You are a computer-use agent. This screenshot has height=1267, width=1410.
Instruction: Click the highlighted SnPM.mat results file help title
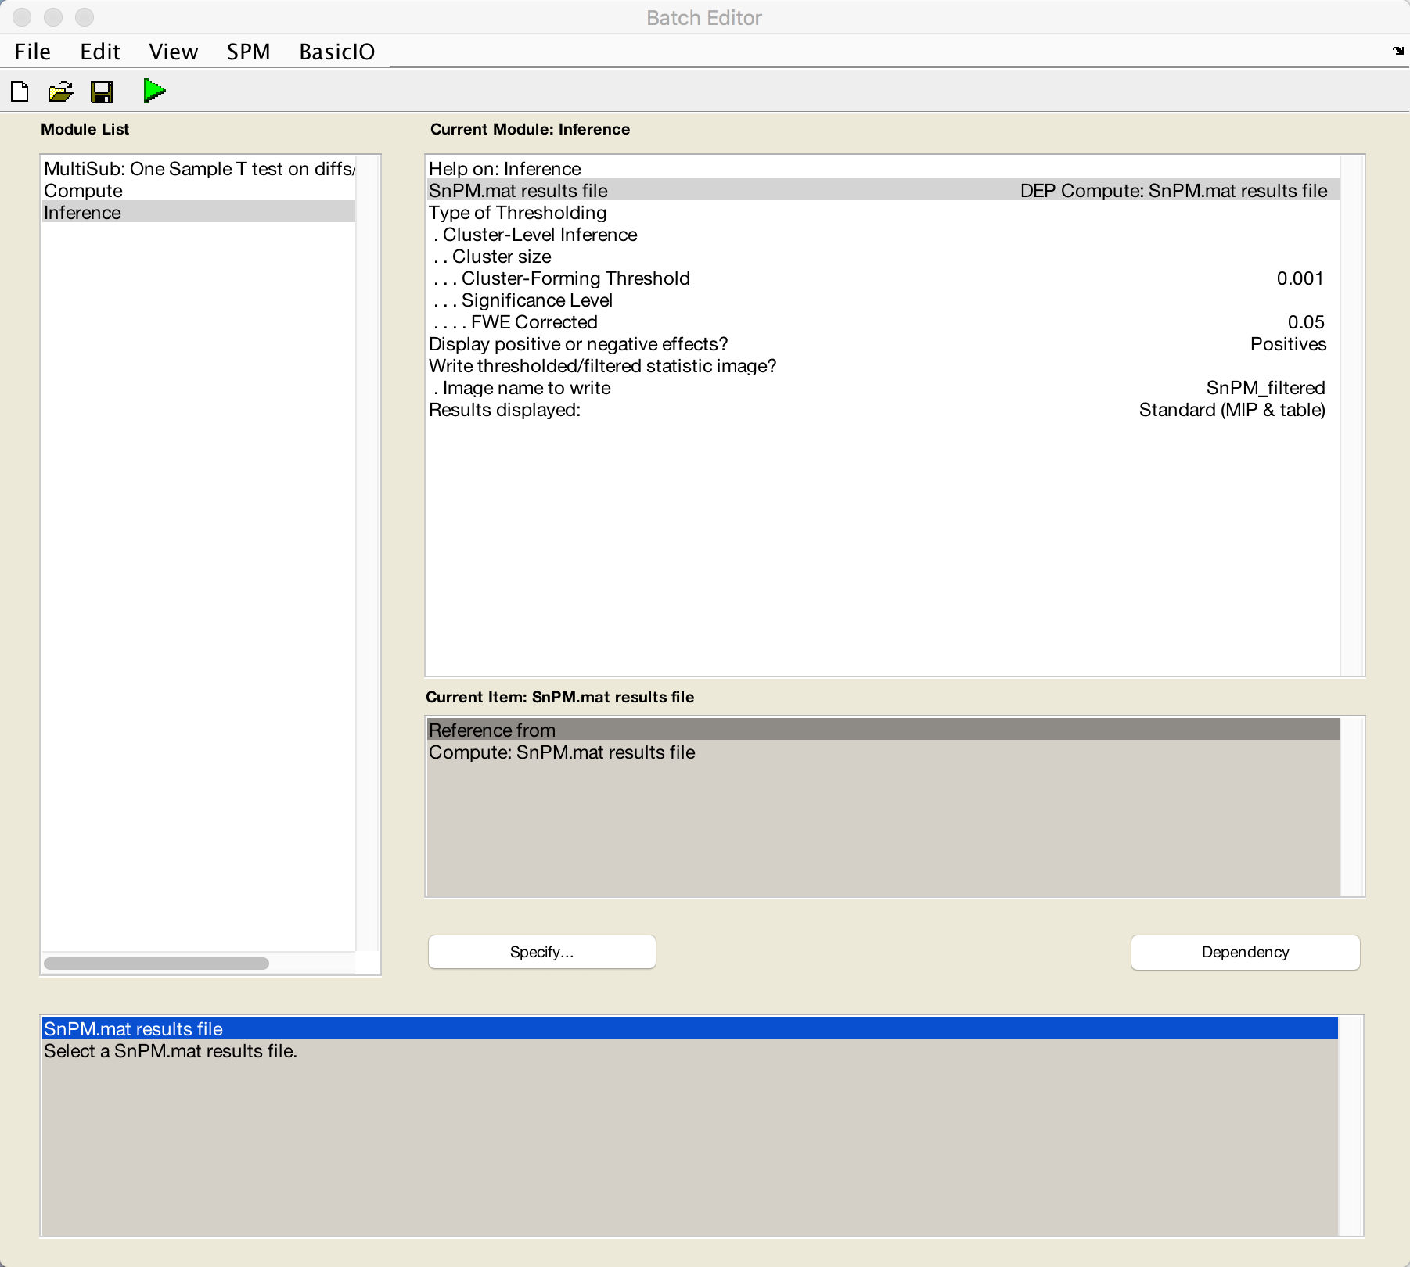[689, 1029]
